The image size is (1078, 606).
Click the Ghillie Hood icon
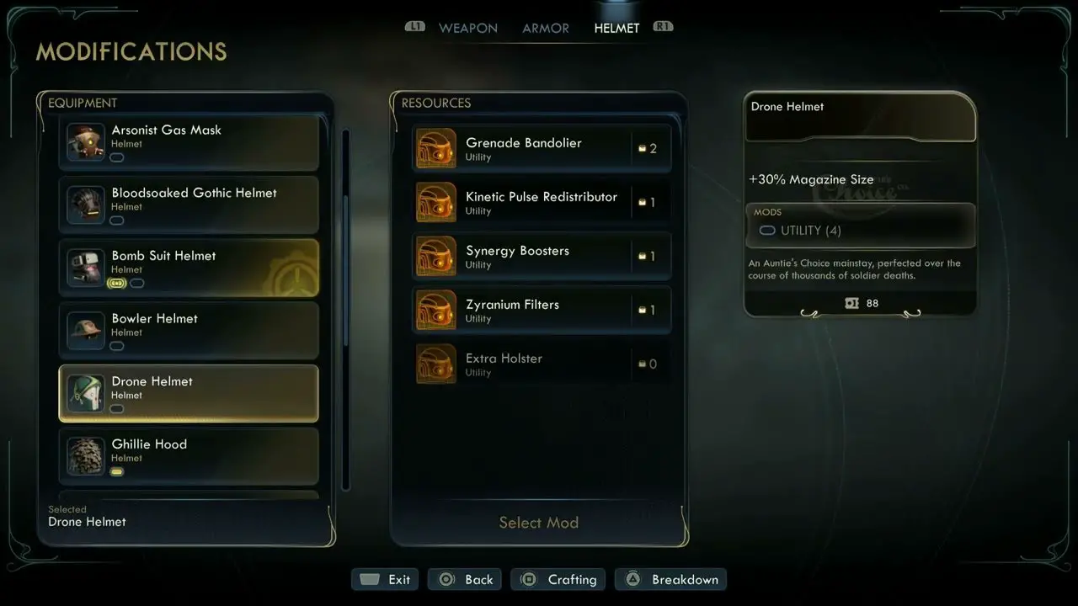pos(86,456)
